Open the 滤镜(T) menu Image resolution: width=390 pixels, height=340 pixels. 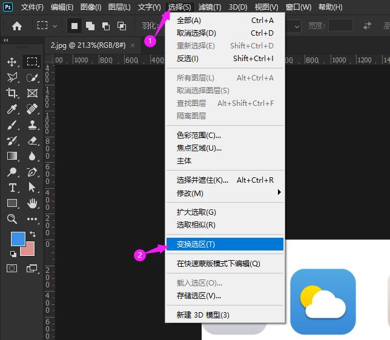pyautogui.click(x=210, y=7)
